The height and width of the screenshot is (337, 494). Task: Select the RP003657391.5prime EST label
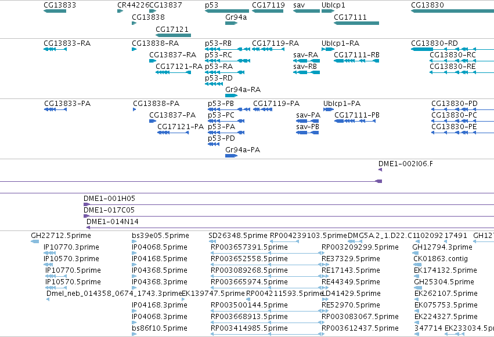pyautogui.click(x=249, y=247)
